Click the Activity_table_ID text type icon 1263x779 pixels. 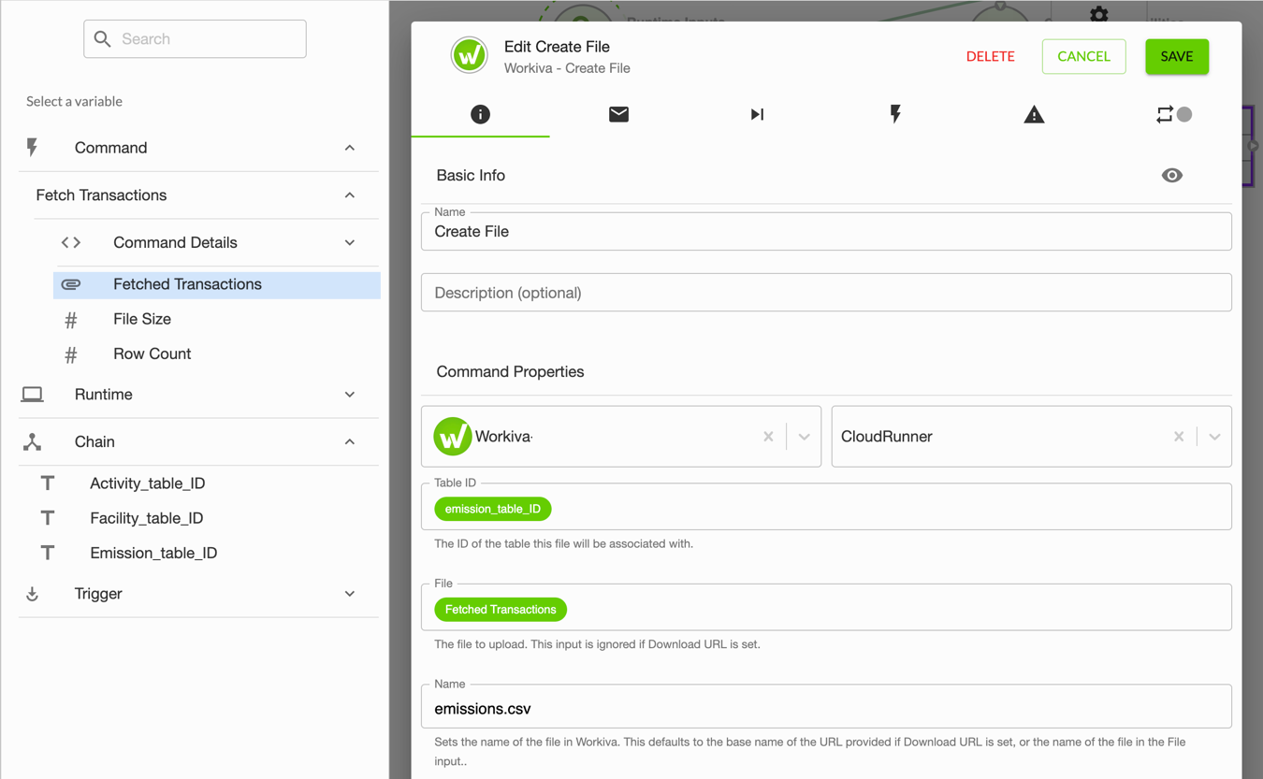[x=48, y=483]
